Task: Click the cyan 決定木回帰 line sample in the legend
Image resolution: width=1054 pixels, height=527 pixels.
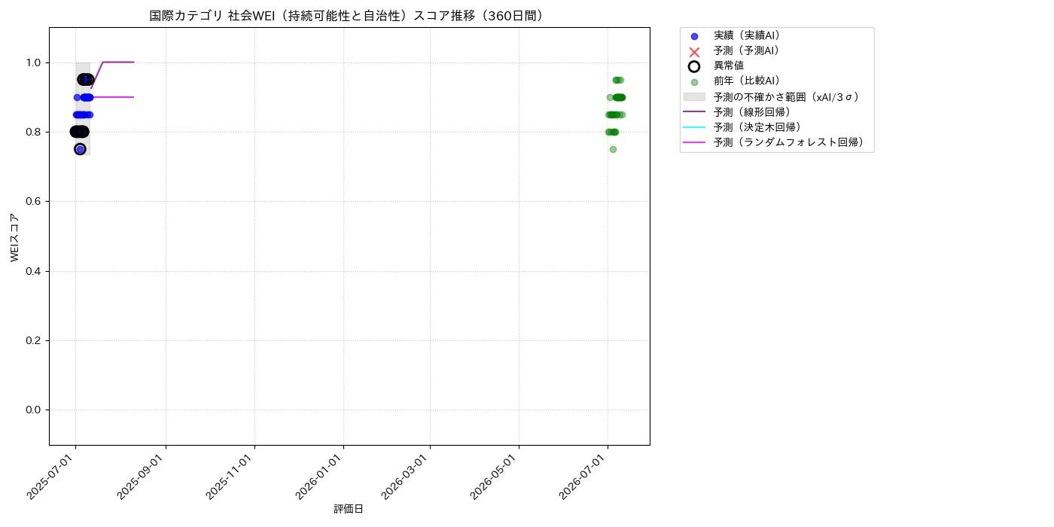Action: pos(694,127)
